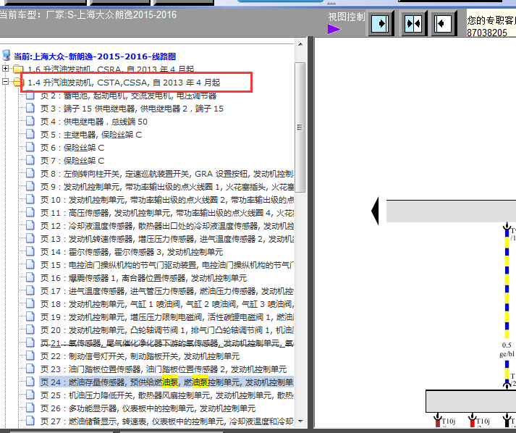Open 页 9 : 发动机控制单元 点火线圈 1
516x433 pixels.
click(167, 187)
